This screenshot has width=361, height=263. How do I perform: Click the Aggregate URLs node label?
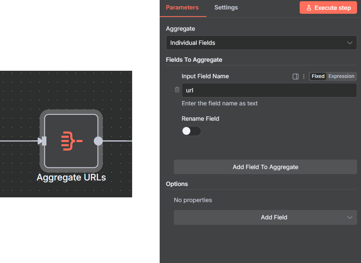[x=71, y=178]
